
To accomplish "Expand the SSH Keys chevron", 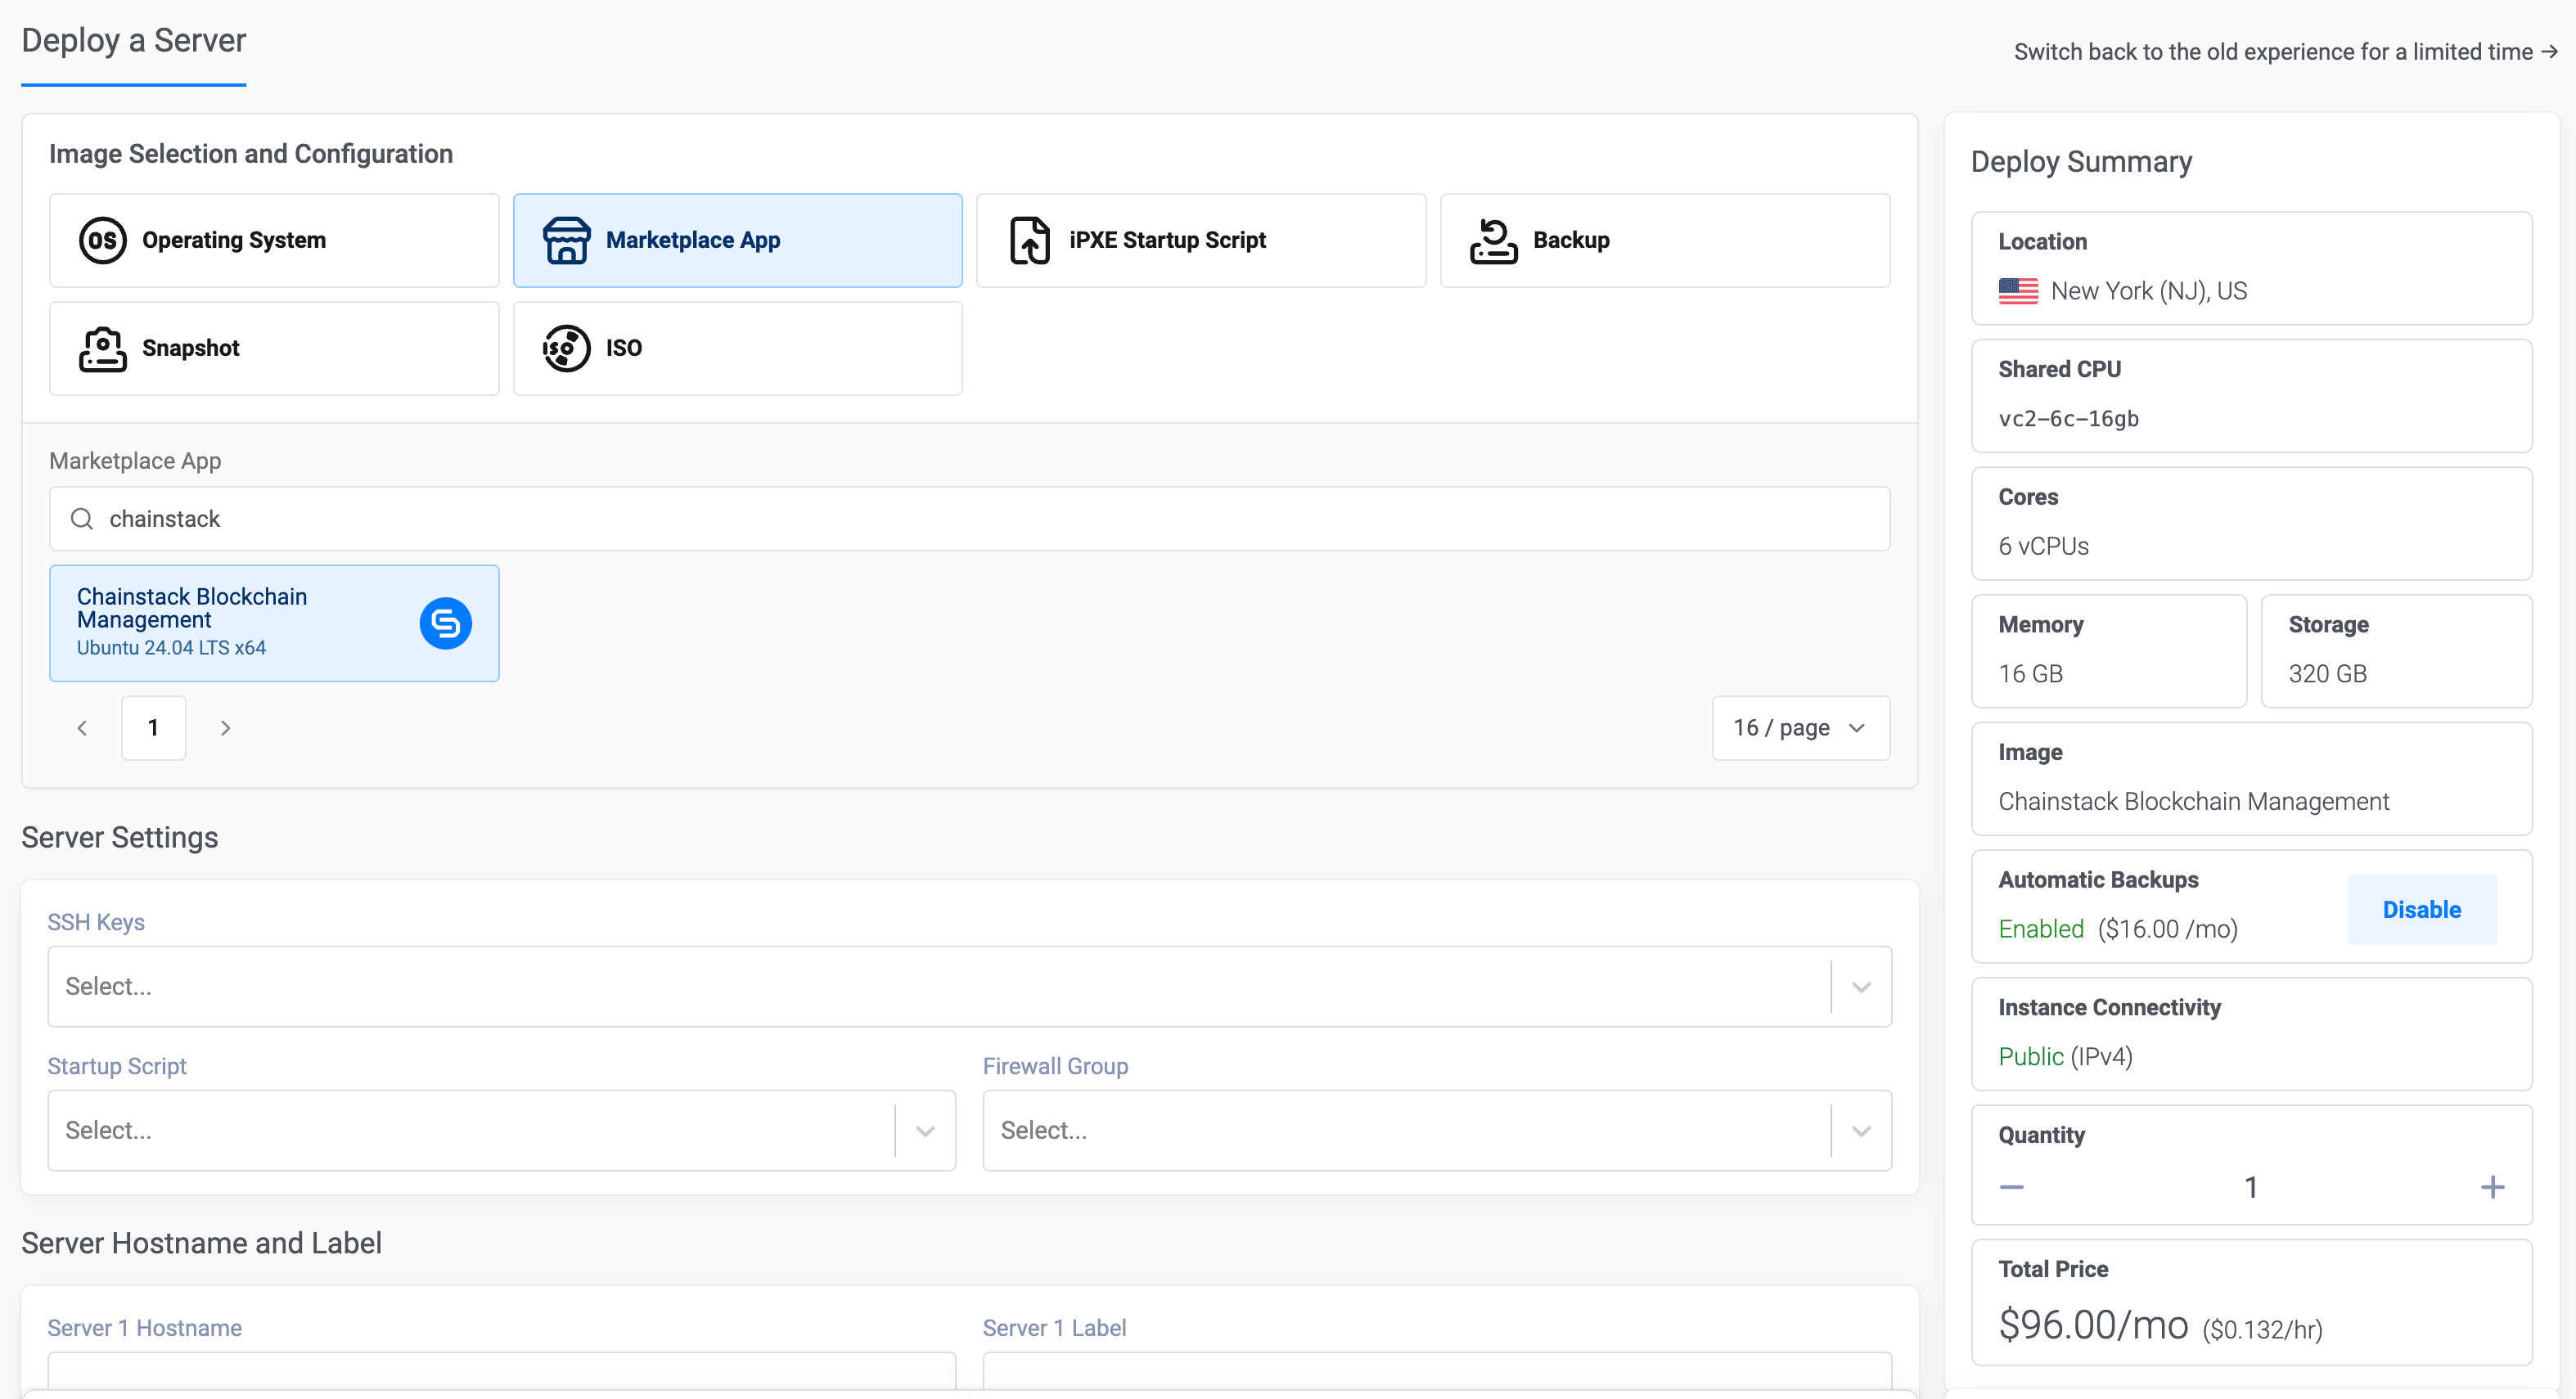I will [x=1861, y=987].
